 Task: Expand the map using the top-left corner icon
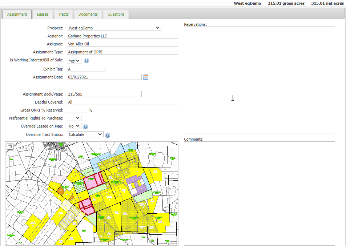10,146
